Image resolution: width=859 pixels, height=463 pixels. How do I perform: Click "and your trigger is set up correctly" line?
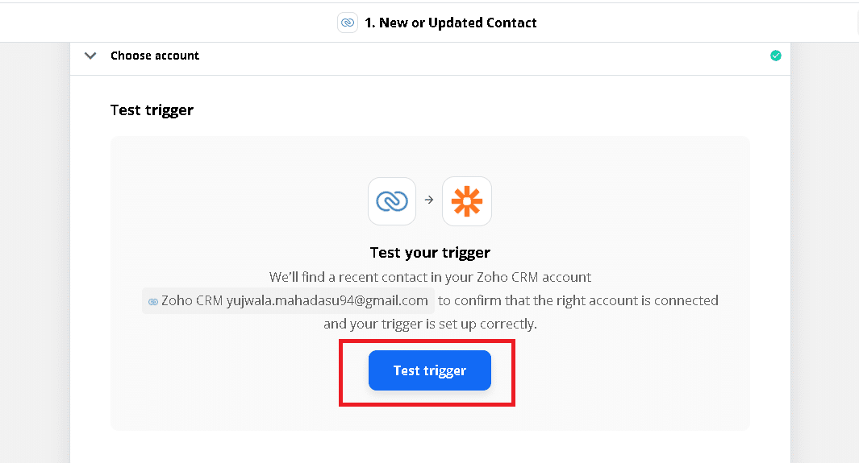[x=430, y=324]
